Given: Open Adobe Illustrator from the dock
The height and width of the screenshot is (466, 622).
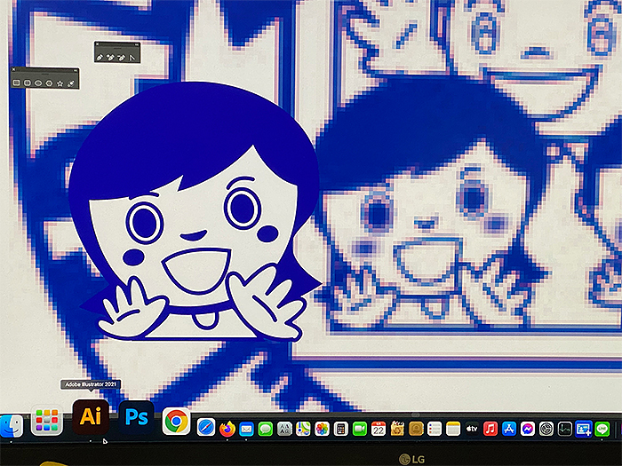Looking at the screenshot, I should click(x=91, y=417).
